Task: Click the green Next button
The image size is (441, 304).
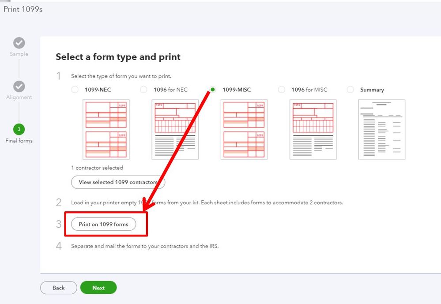Action: click(98, 288)
